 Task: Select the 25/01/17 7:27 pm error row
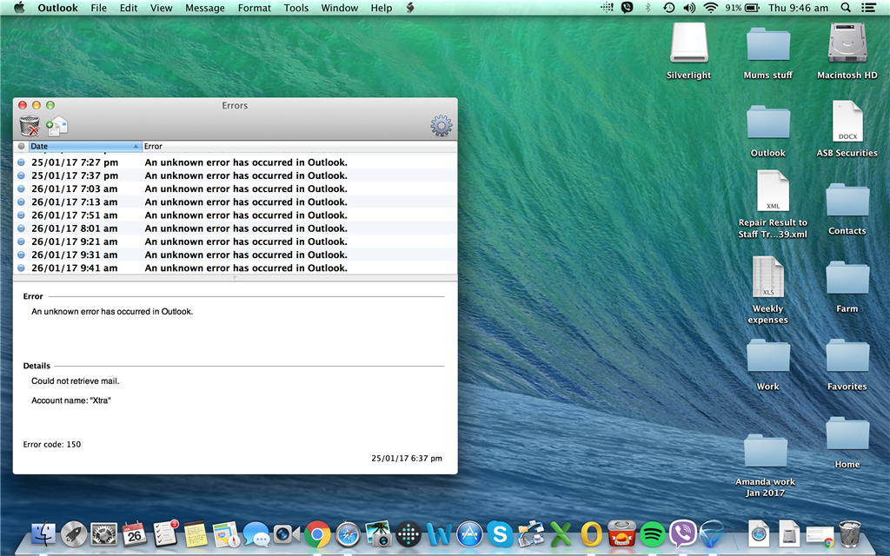[x=235, y=162]
